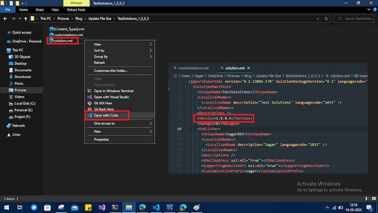
Task: Select Local Disk (C:) in navigation pane
Action: tap(24, 103)
